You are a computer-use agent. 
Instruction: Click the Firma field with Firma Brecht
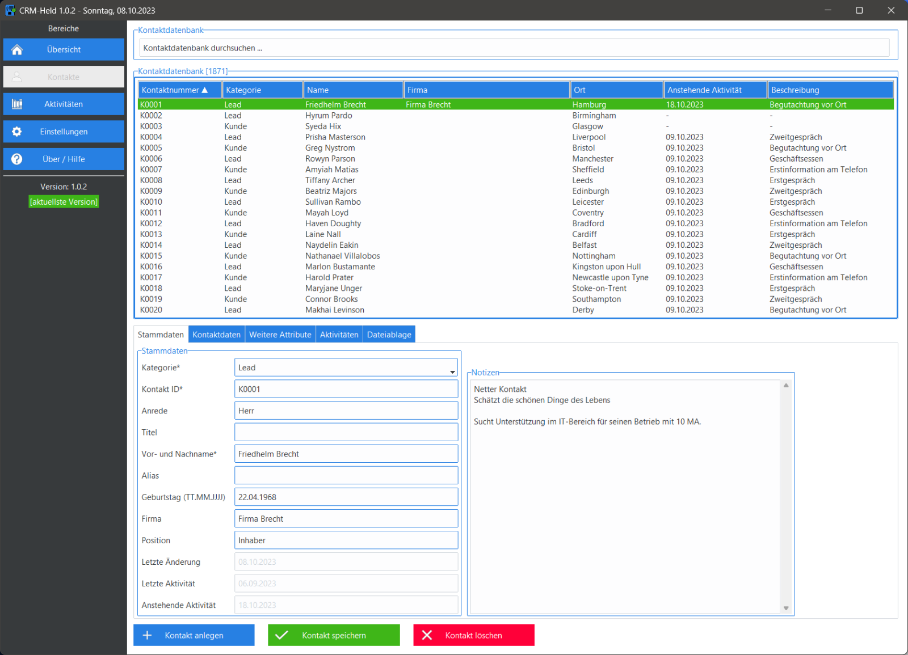(346, 518)
